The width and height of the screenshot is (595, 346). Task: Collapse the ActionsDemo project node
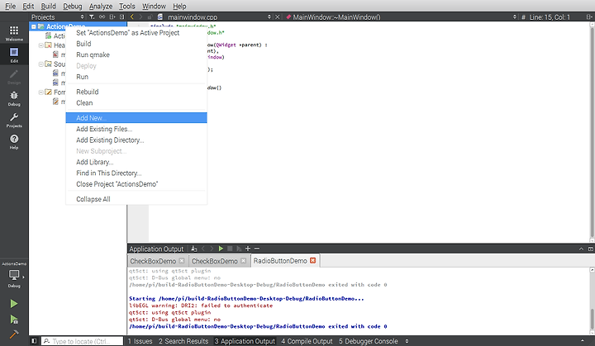(x=34, y=26)
